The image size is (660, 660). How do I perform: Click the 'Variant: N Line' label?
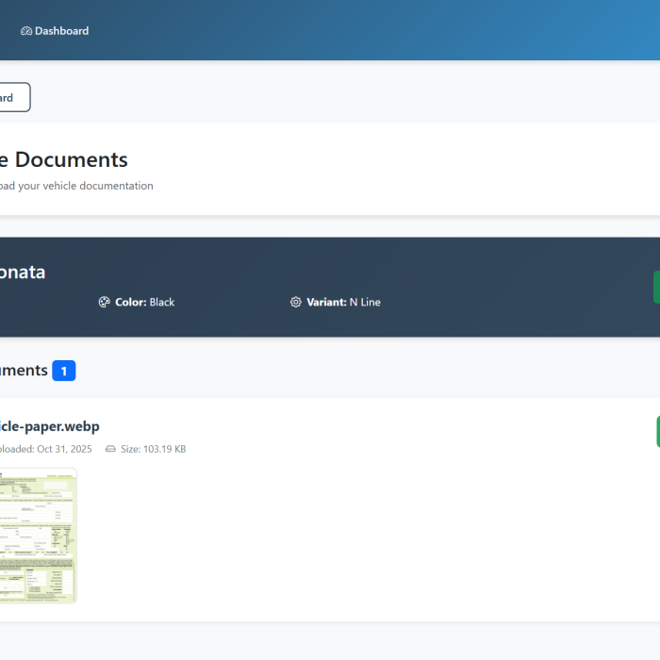343,303
